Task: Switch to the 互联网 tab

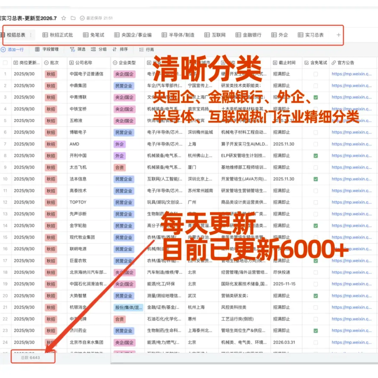Action: click(215, 35)
